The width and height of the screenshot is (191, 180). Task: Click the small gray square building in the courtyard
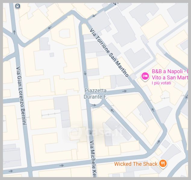pos(52,55)
